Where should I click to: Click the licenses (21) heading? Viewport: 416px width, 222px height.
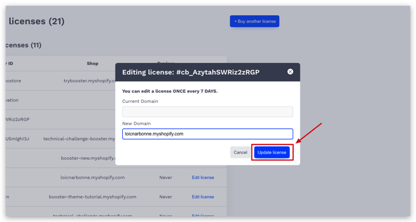tap(36, 21)
